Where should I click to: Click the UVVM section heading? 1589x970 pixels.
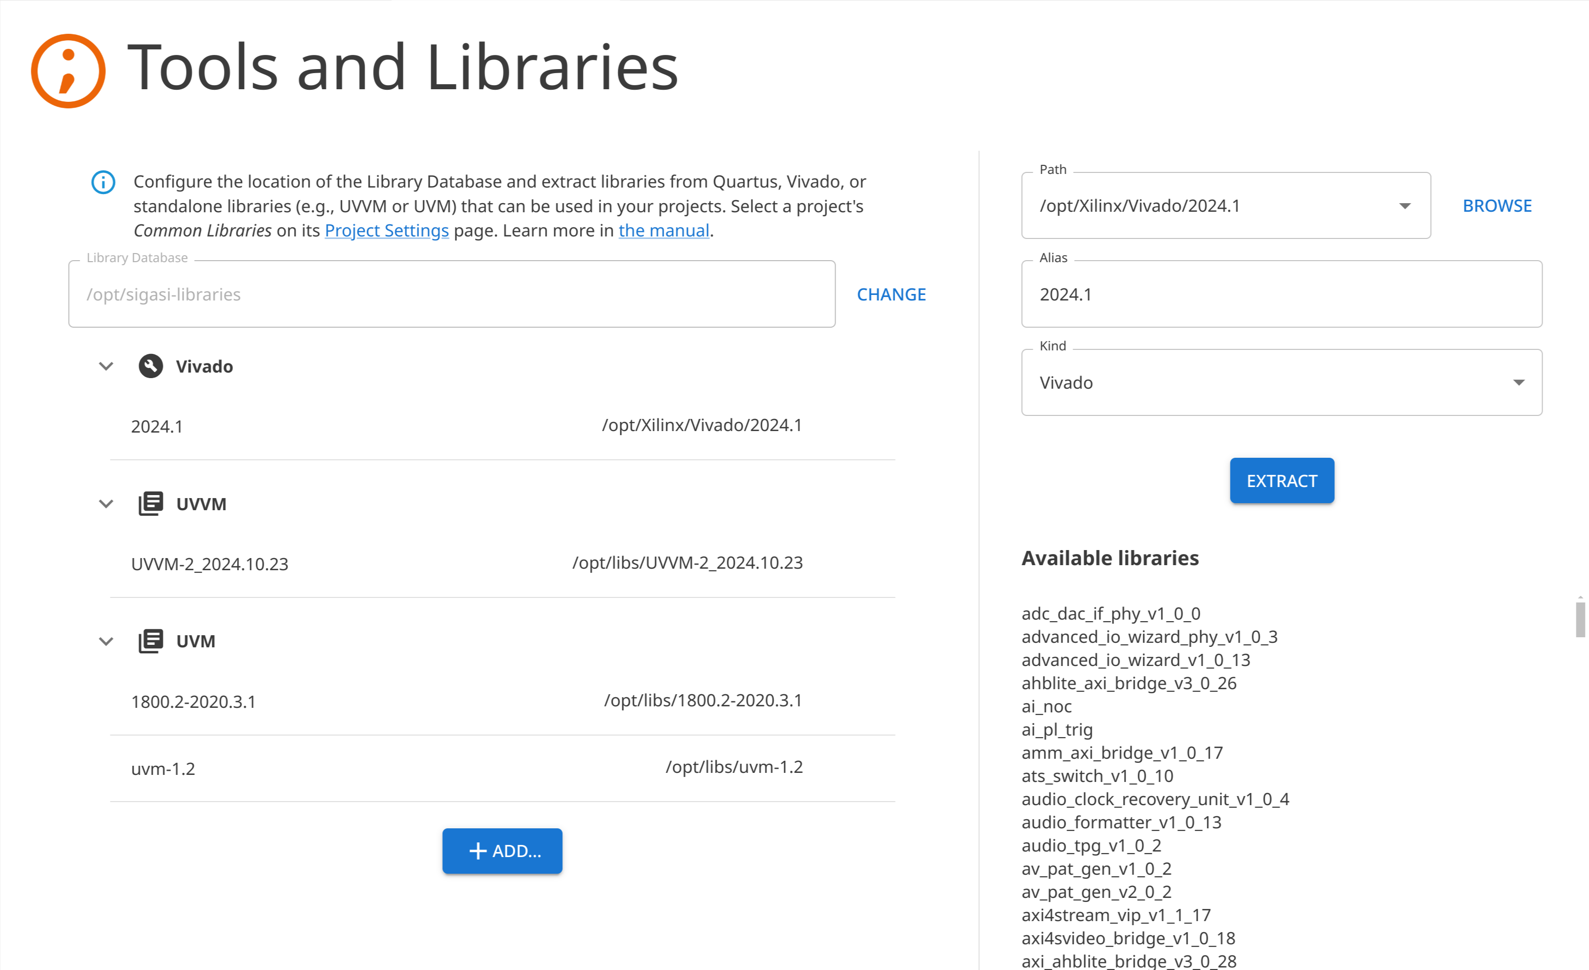pos(201,503)
